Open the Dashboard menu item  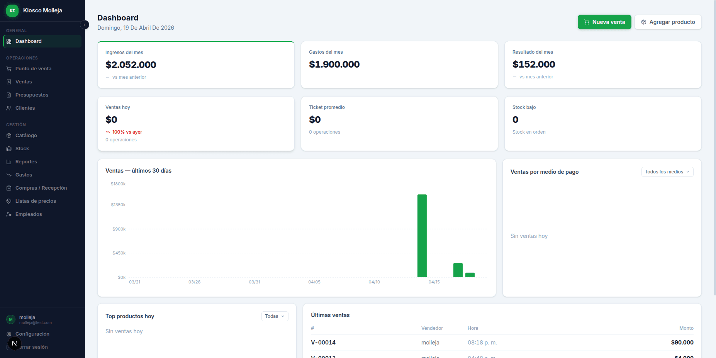(x=42, y=41)
